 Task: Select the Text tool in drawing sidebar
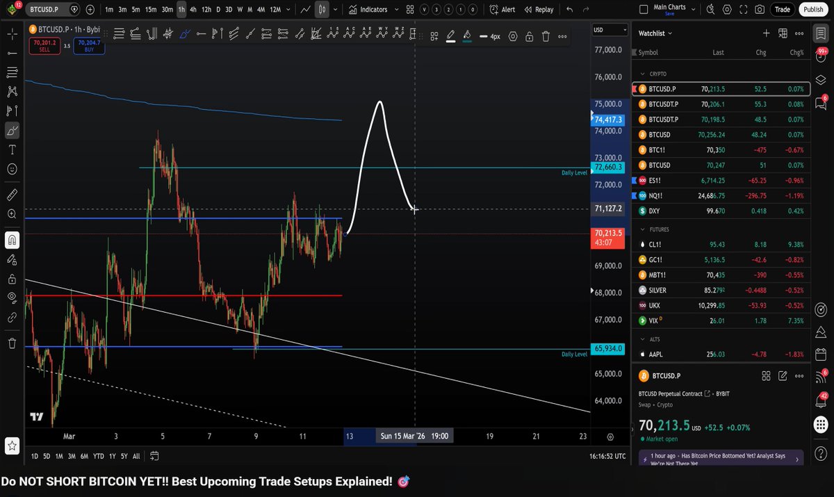[11, 149]
